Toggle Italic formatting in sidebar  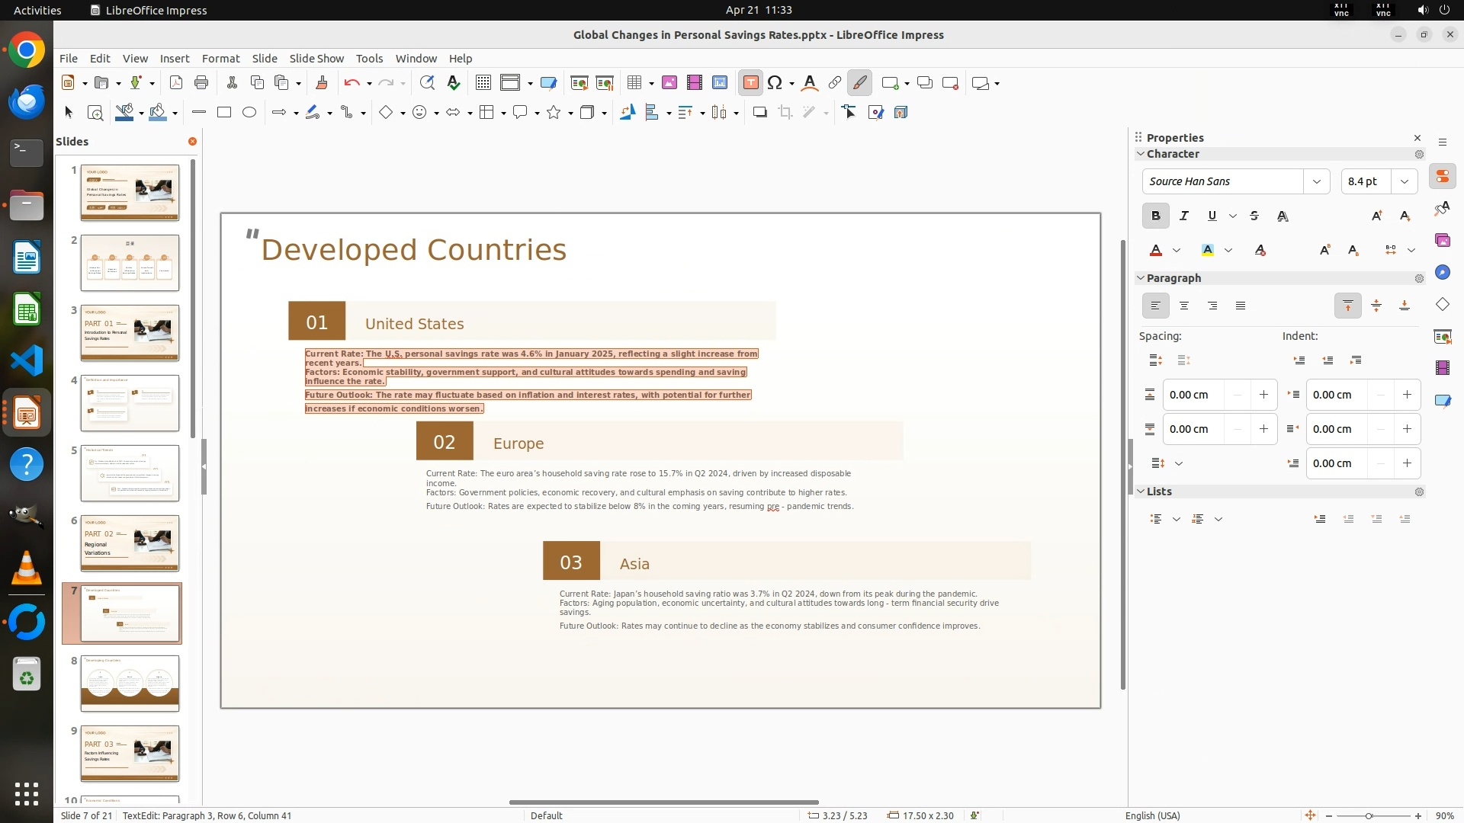pyautogui.click(x=1184, y=216)
